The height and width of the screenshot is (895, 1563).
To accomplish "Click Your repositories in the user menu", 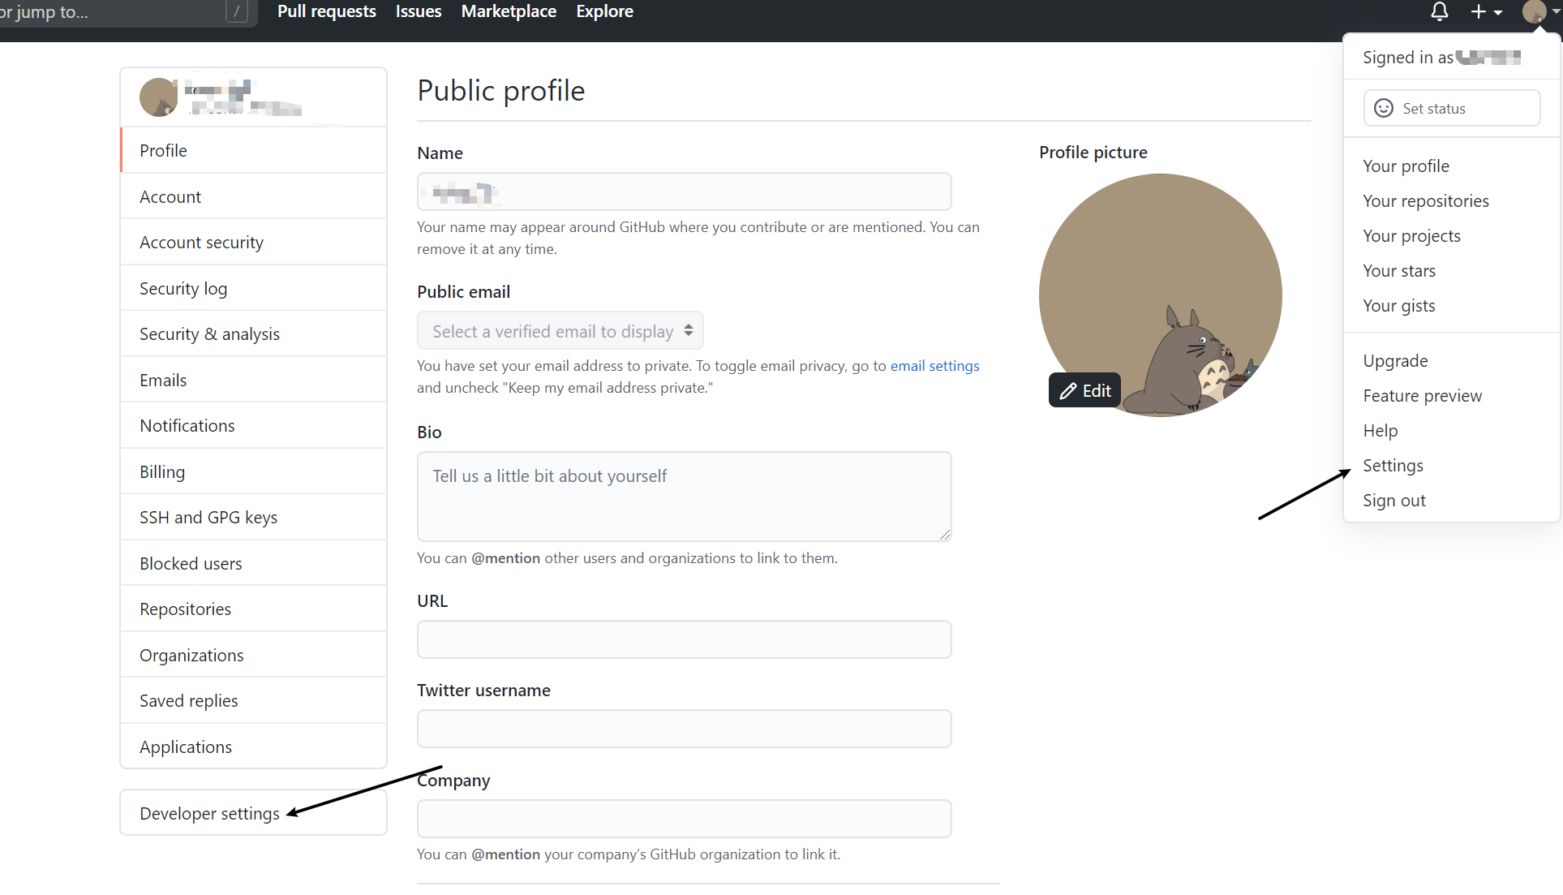I will pyautogui.click(x=1425, y=201).
